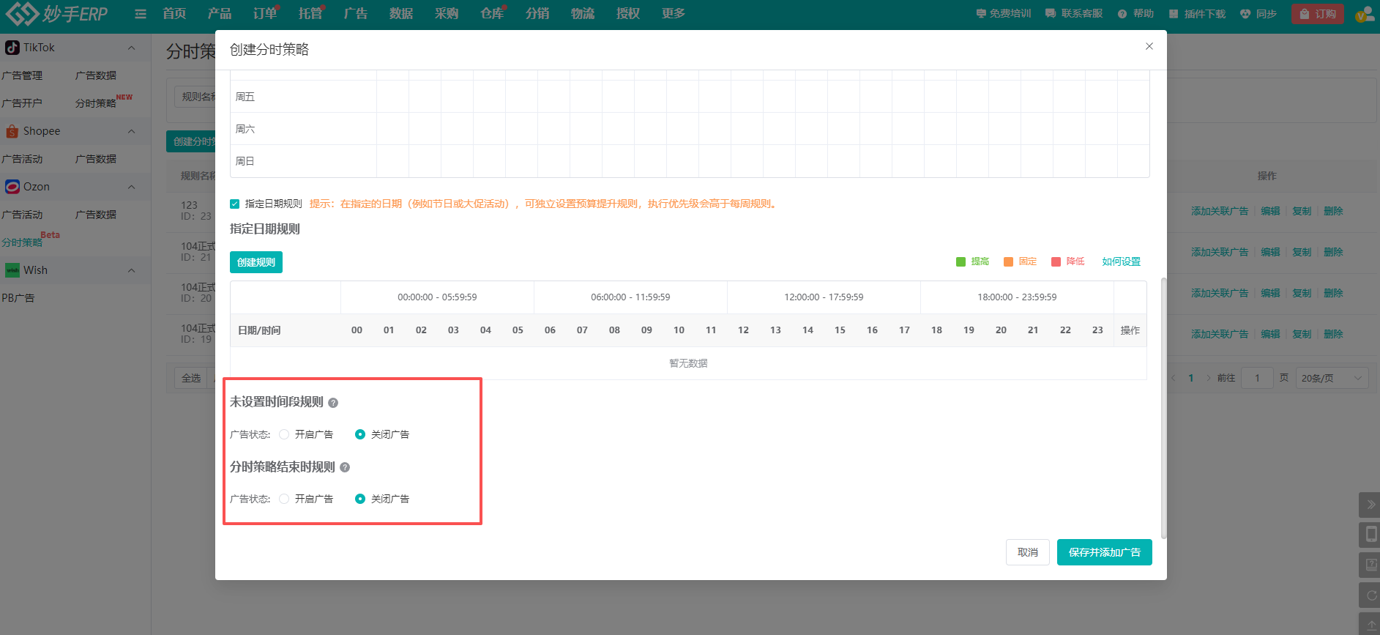Viewport: 1380px width, 635px height.
Task: Click the 如何设置 how-to link
Action: [x=1121, y=261]
